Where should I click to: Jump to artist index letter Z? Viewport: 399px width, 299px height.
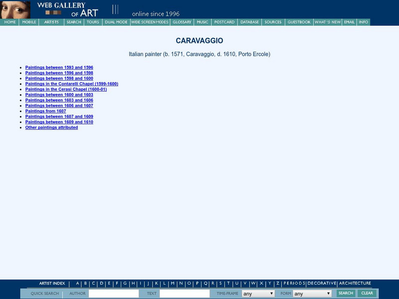(278, 283)
